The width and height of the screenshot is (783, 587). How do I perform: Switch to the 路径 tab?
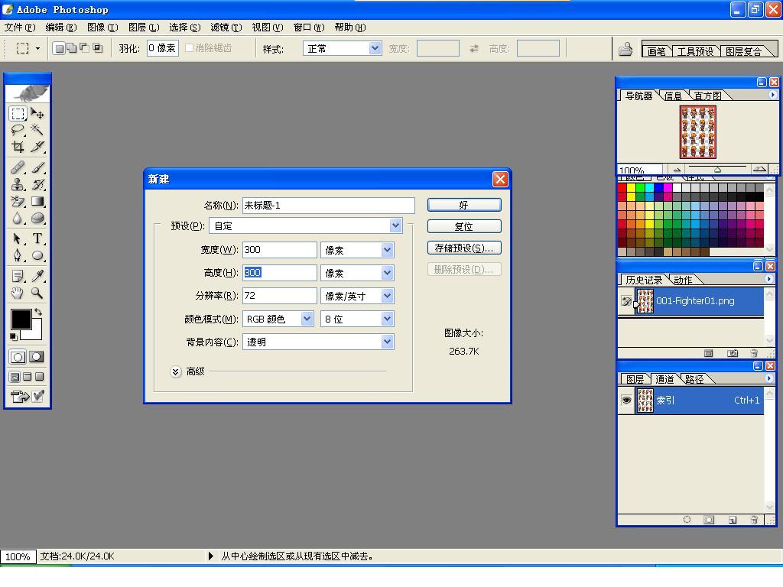pos(694,379)
